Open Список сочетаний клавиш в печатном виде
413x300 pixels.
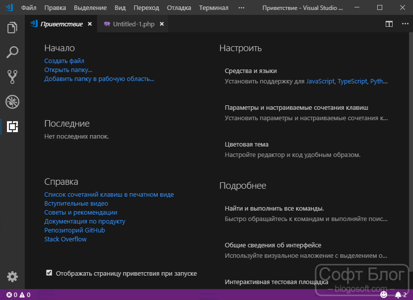point(109,195)
